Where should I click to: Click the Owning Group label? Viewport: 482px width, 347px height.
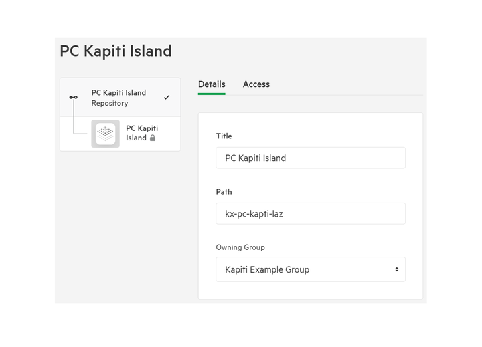click(240, 247)
